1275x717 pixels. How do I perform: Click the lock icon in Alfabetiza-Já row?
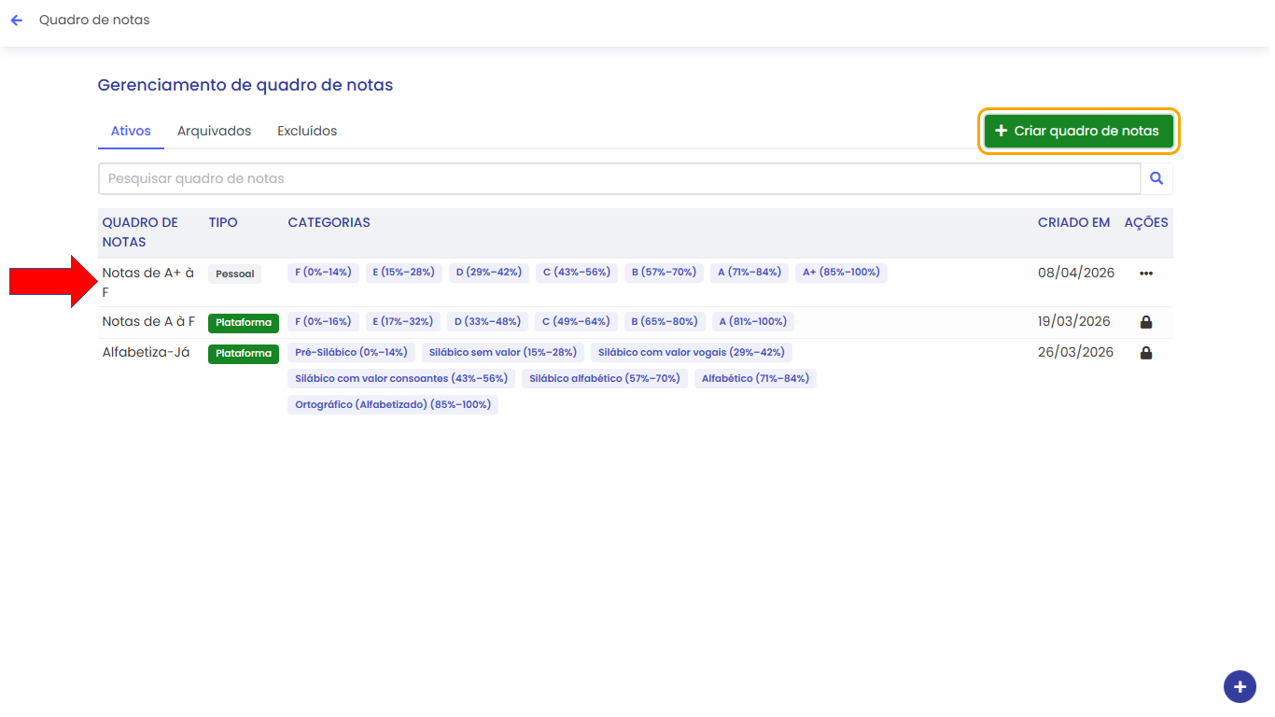pyautogui.click(x=1146, y=353)
